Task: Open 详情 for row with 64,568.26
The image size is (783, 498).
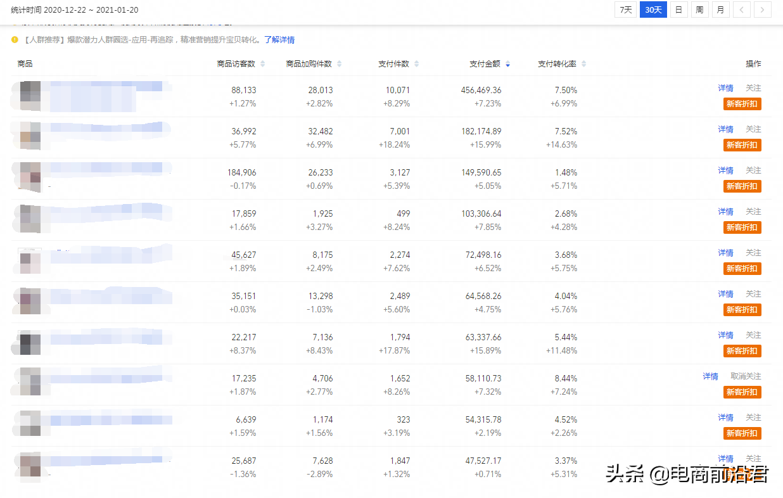Action: coord(726,294)
